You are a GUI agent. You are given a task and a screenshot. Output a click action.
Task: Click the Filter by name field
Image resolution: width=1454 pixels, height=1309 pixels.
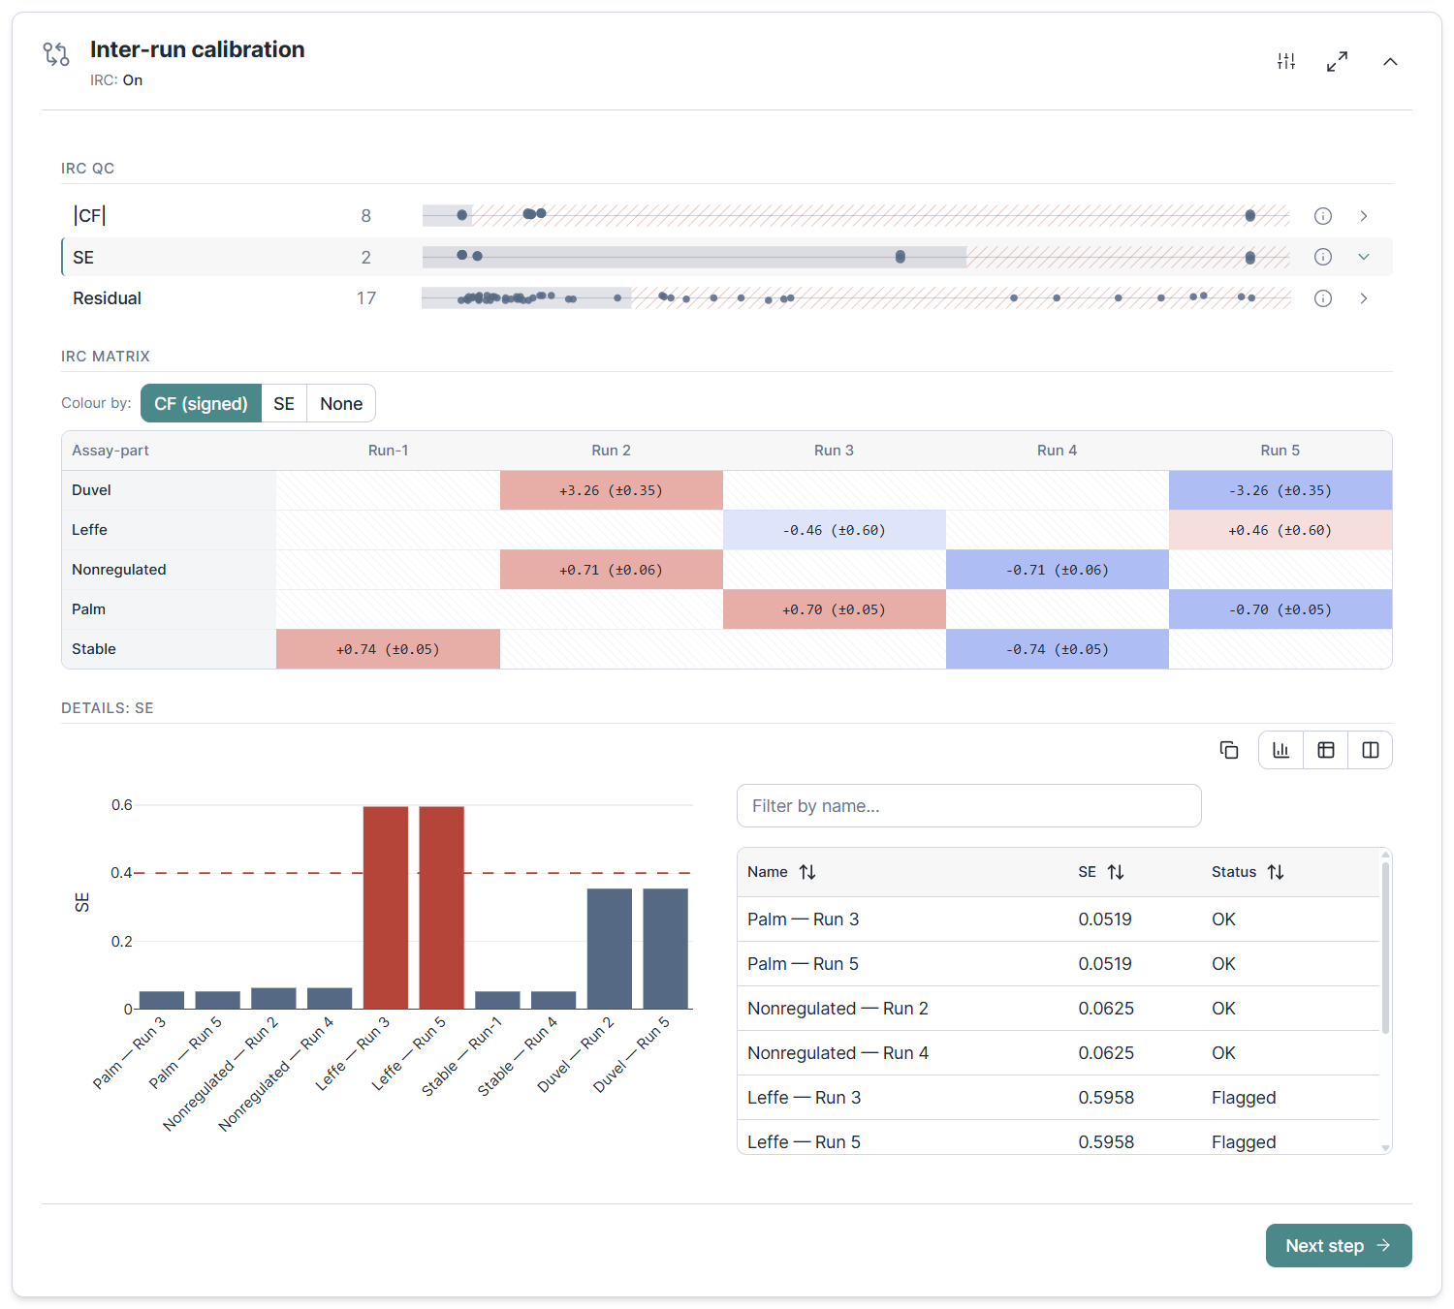pyautogui.click(x=969, y=805)
